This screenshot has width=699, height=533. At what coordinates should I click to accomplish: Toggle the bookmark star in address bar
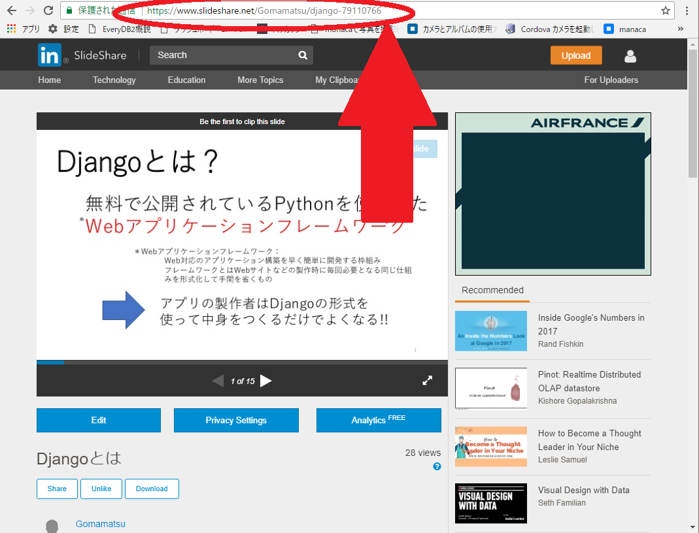tap(665, 10)
